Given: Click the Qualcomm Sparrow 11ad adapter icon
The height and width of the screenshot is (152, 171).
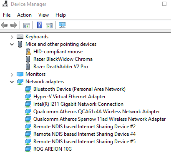Looking at the screenshot, I should coord(28,119).
